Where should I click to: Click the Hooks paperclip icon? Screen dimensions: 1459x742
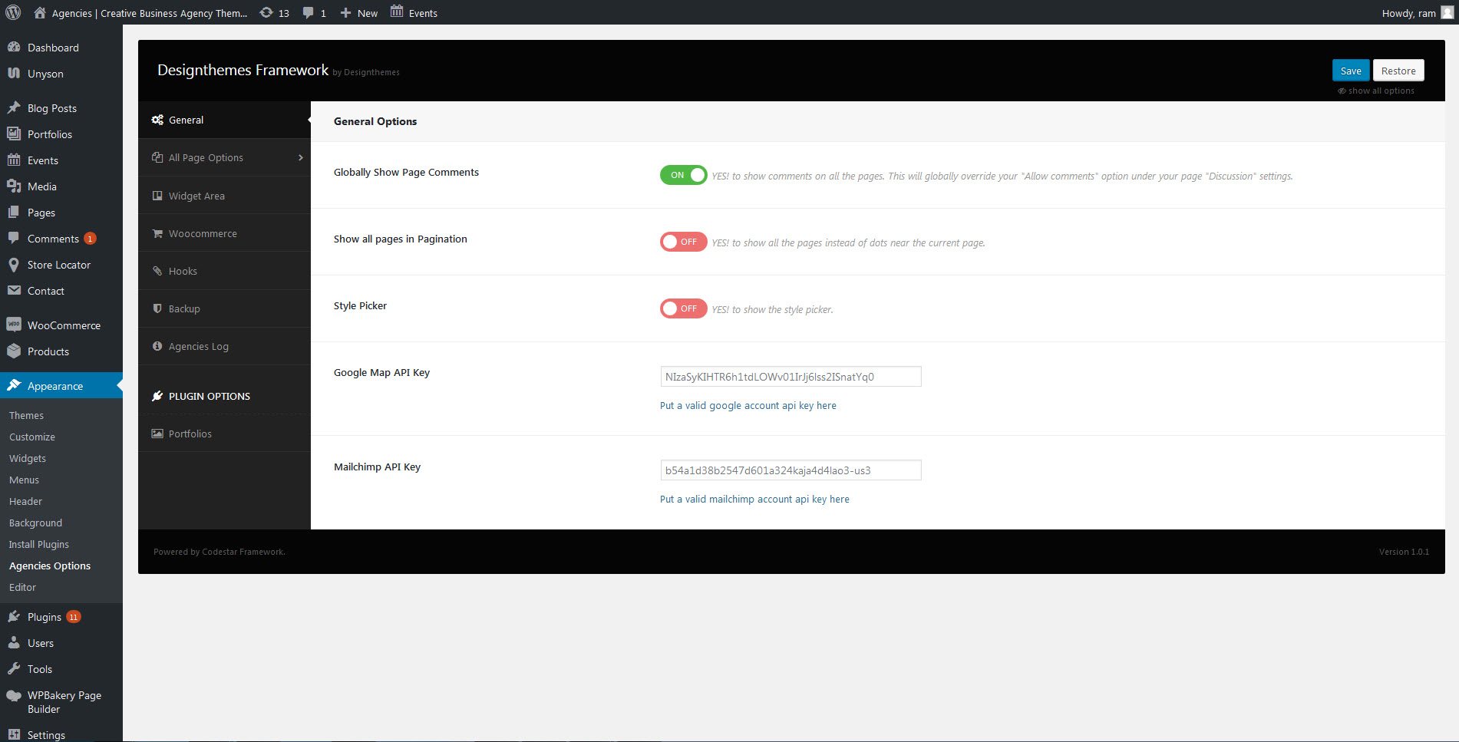point(157,271)
